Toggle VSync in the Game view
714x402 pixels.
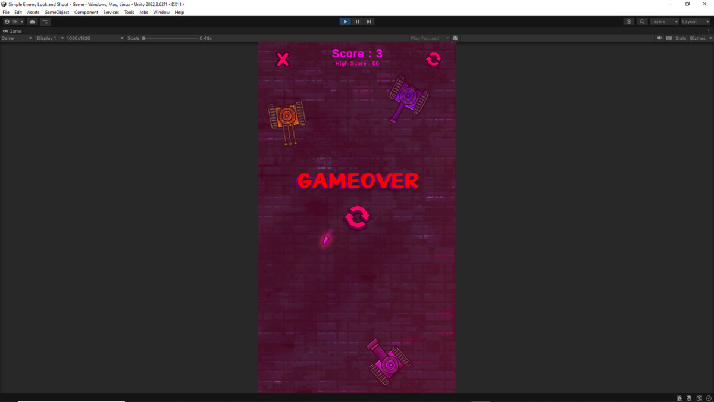[x=669, y=38]
